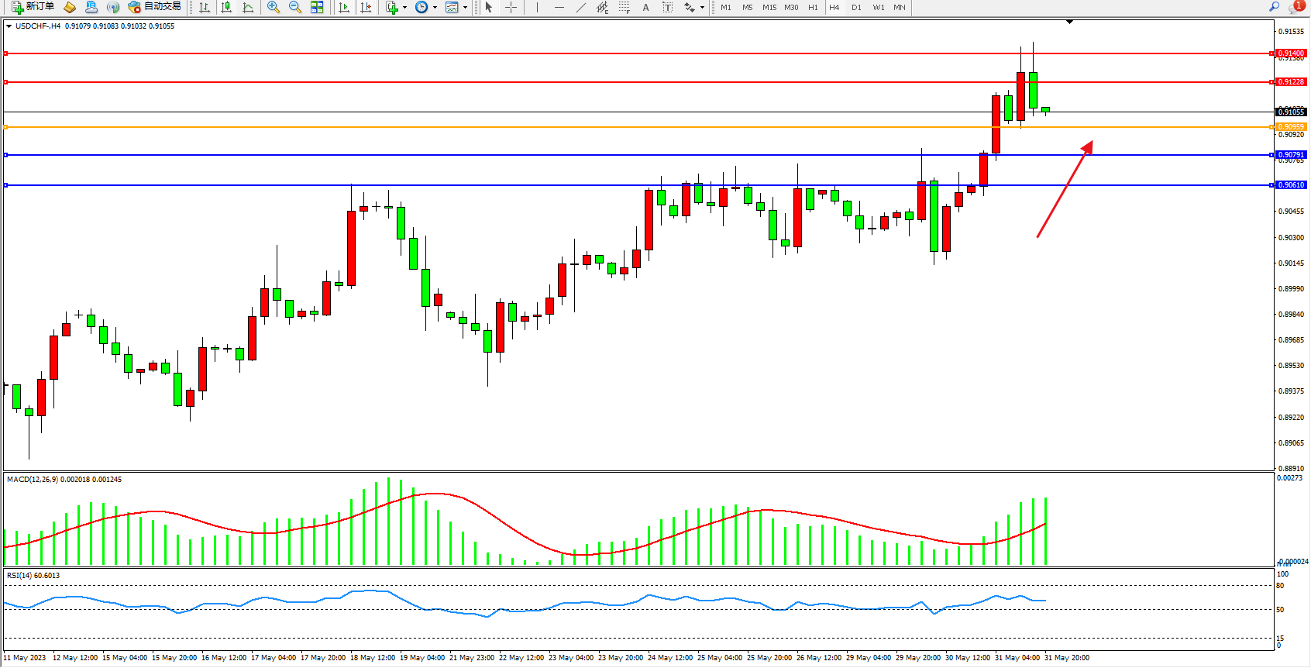Tile chart windows icon
This screenshot has width=1311, height=668.
317,7
